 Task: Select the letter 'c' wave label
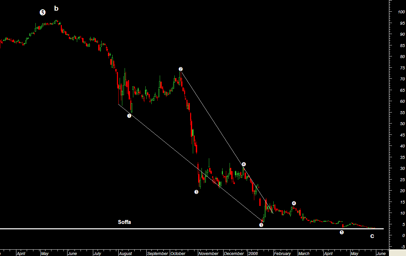(x=372, y=236)
